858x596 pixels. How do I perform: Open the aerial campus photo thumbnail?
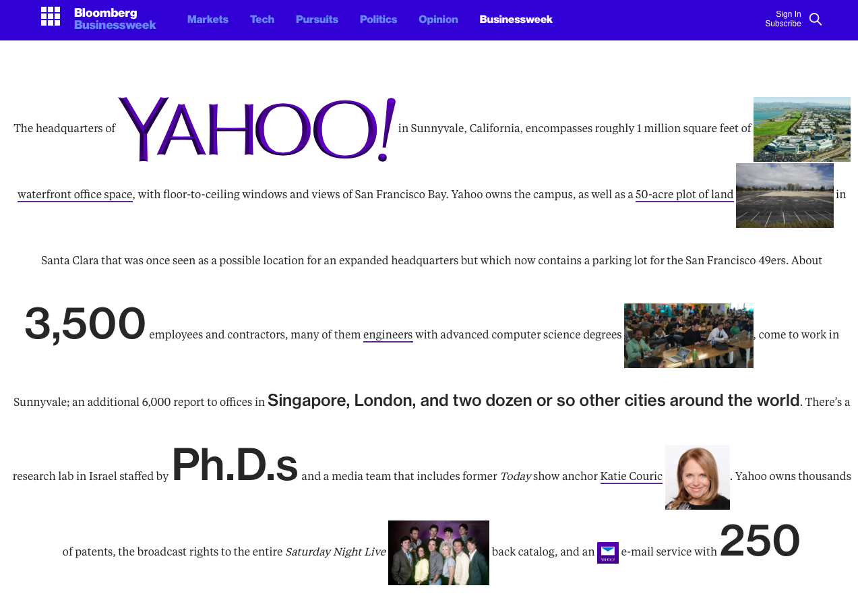coord(802,129)
